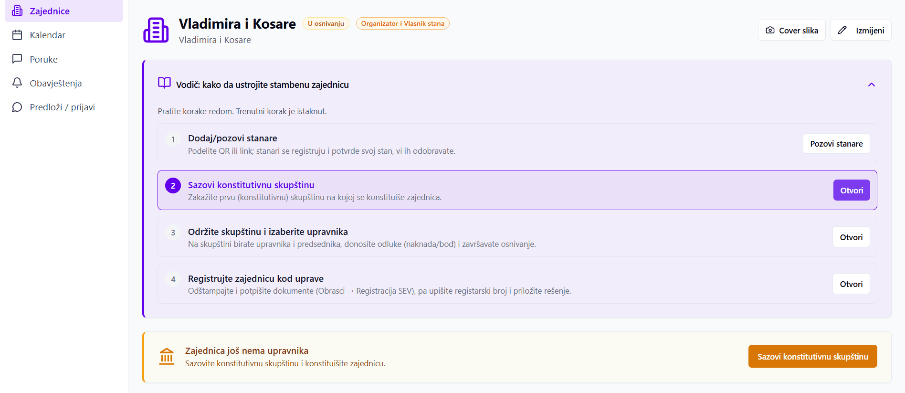The height and width of the screenshot is (393, 905).
Task: Click the Registrujte zajednicu kod uprave title
Action: (x=256, y=278)
